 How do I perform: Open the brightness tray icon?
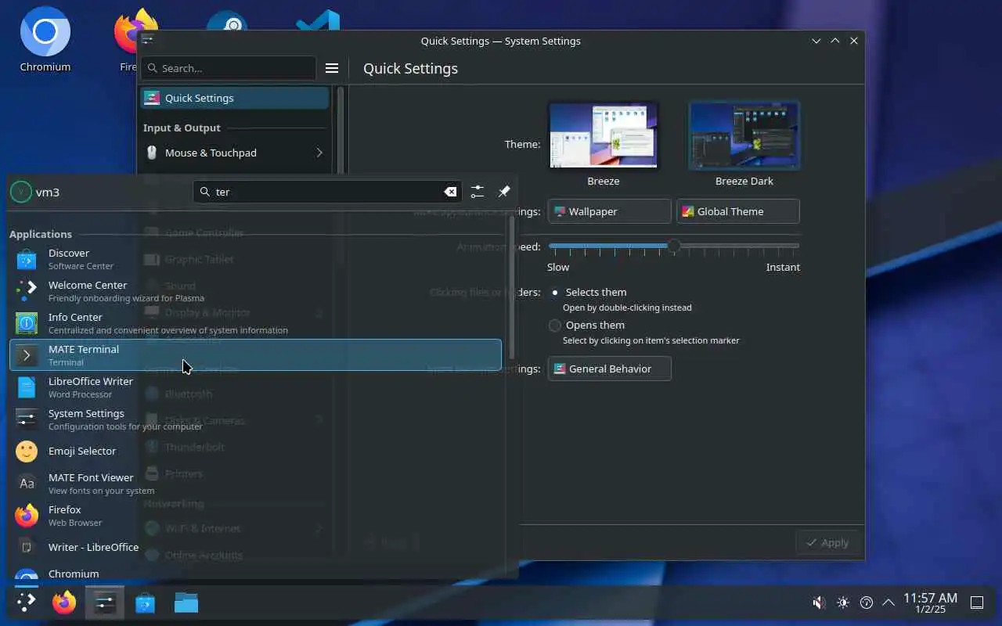[842, 603]
